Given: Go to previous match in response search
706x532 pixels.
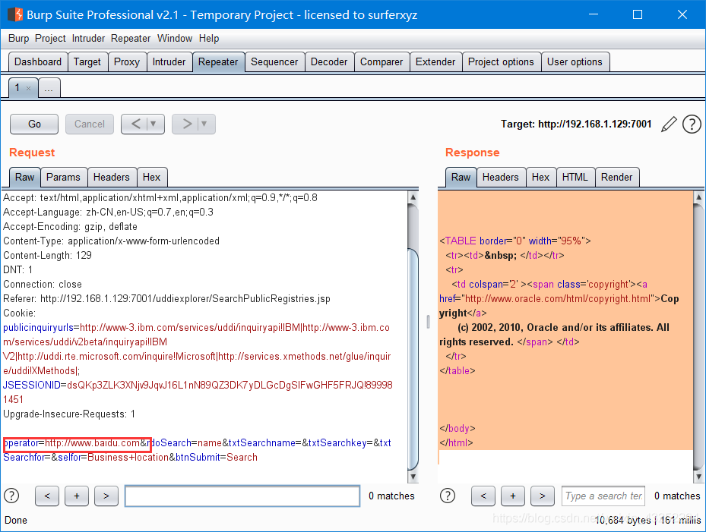Looking at the screenshot, I should point(483,496).
